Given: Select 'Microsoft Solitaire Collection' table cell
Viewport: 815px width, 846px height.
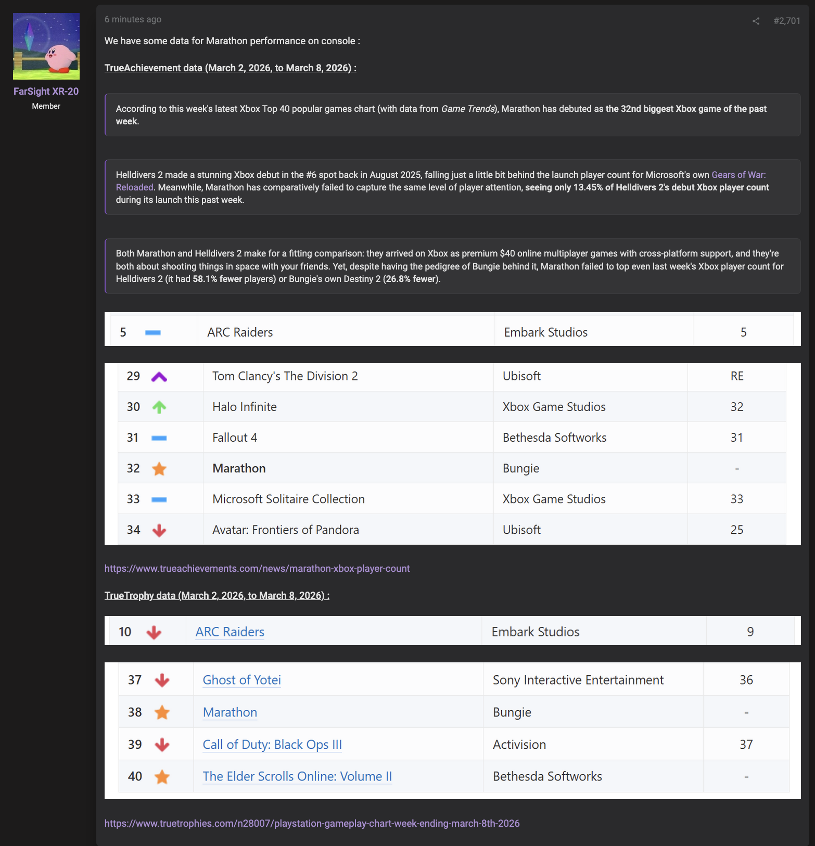Looking at the screenshot, I should click(348, 499).
